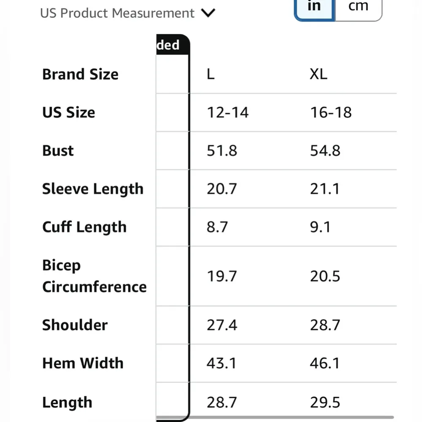Viewport: 422px width, 422px height.
Task: Select the Shoulder row label
Action: (75, 325)
